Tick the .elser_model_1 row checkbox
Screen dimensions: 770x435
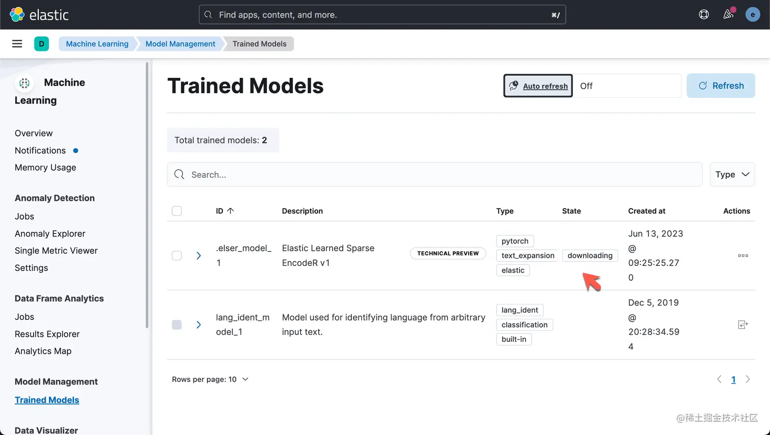pos(177,256)
